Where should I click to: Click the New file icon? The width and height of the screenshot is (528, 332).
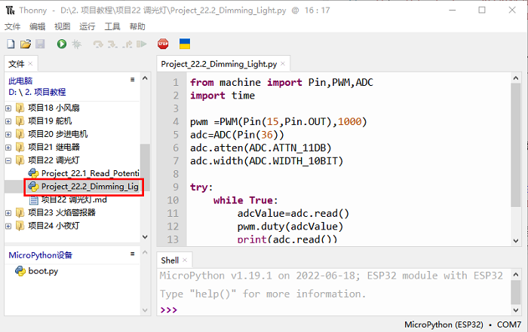(x=11, y=45)
